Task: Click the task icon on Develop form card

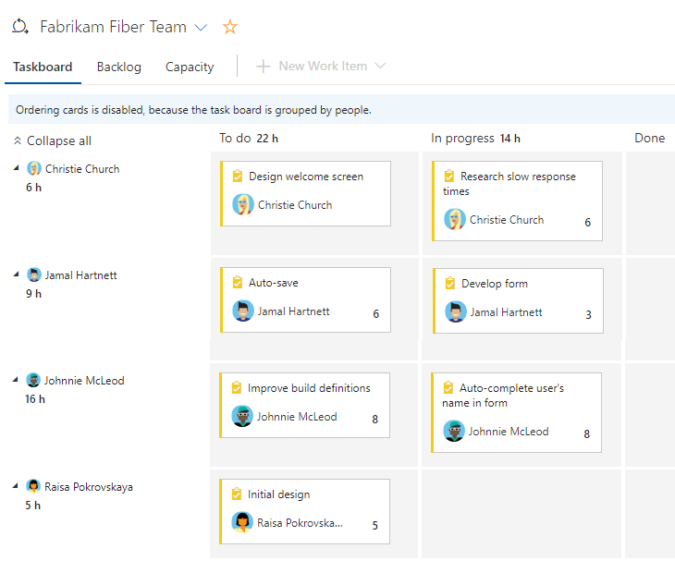Action: point(449,284)
